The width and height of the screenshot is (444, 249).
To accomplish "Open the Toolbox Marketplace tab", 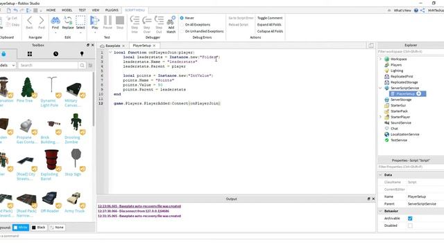I will coord(3,54).
